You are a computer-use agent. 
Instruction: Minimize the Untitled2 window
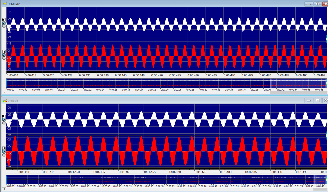point(309,4)
